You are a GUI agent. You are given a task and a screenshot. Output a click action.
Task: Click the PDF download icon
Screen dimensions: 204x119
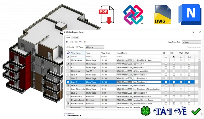pyautogui.click(x=106, y=15)
